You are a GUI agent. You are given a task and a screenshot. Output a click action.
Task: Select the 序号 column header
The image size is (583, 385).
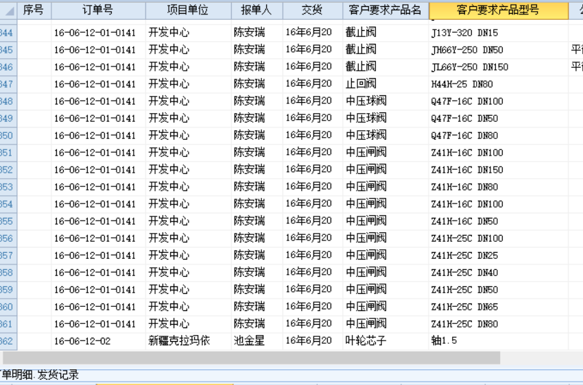pyautogui.click(x=34, y=10)
